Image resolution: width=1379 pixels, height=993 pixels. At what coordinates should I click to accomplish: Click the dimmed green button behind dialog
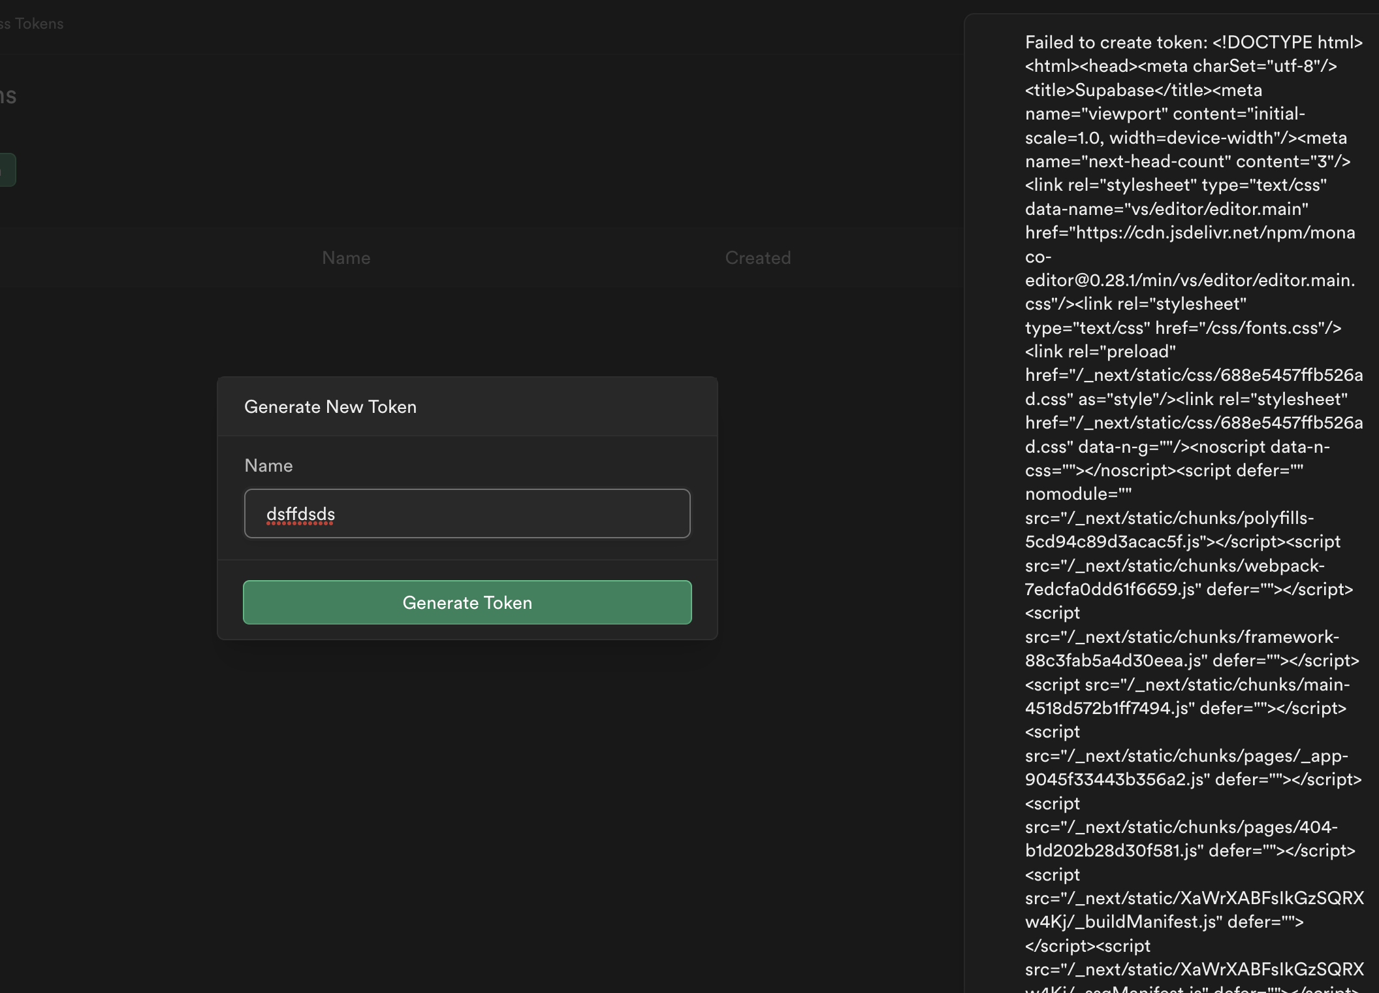pos(7,170)
